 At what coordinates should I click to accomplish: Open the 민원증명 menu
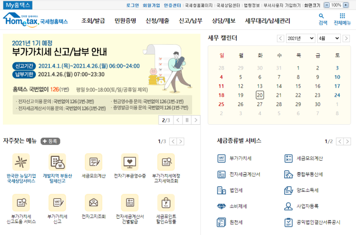click(126, 21)
